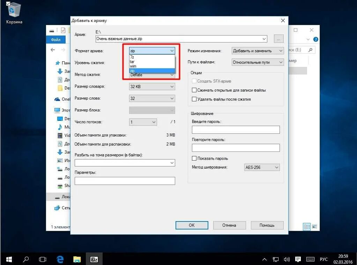This screenshot has width=357, height=265.
Task: Open Task View on the taskbar
Action: pos(43,259)
